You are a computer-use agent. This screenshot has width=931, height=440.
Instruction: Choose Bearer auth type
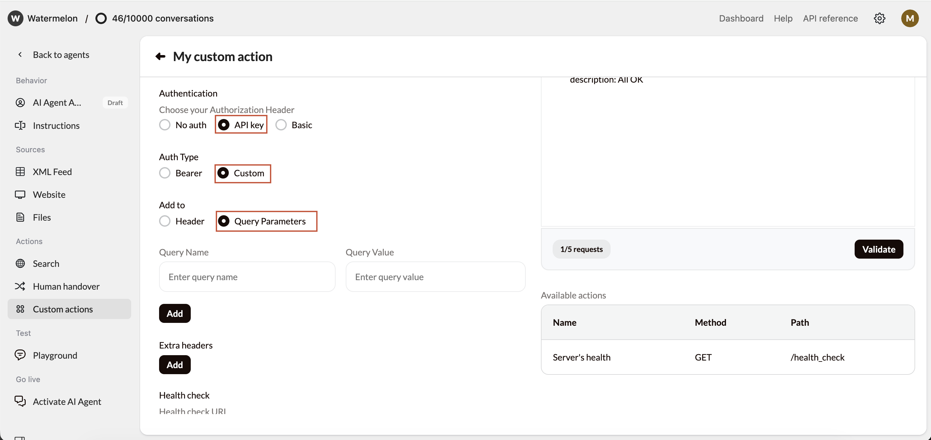[x=165, y=173]
